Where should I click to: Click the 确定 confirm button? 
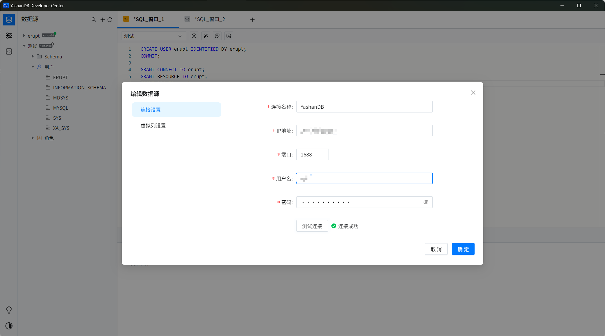click(x=463, y=249)
